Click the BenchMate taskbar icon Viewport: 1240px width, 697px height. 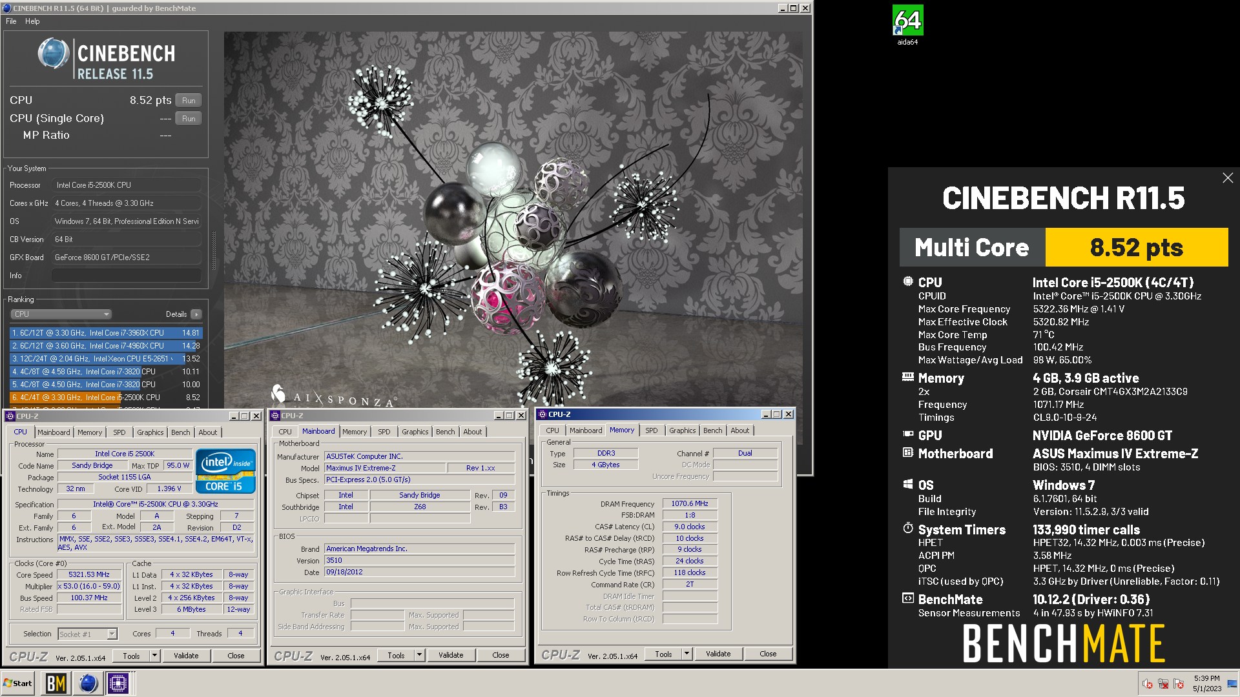56,683
